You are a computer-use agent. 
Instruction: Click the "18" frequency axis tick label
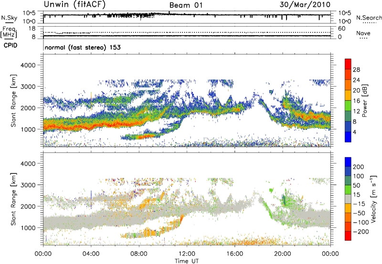pos(32,29)
